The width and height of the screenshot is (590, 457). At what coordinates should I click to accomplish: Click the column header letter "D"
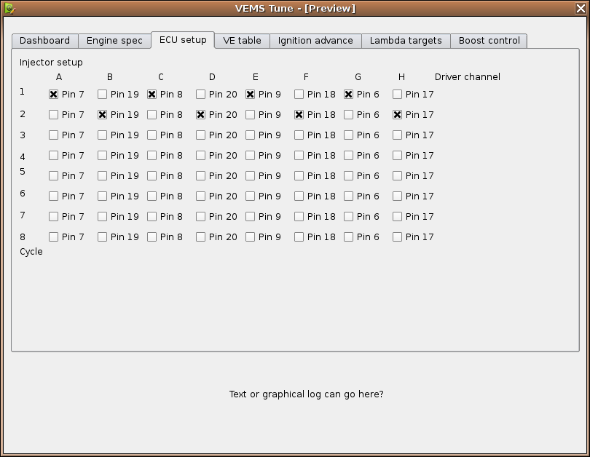coord(212,77)
